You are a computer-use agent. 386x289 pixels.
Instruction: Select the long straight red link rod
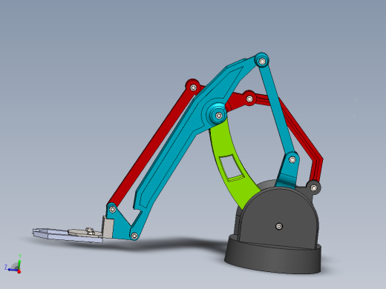pos(152,146)
